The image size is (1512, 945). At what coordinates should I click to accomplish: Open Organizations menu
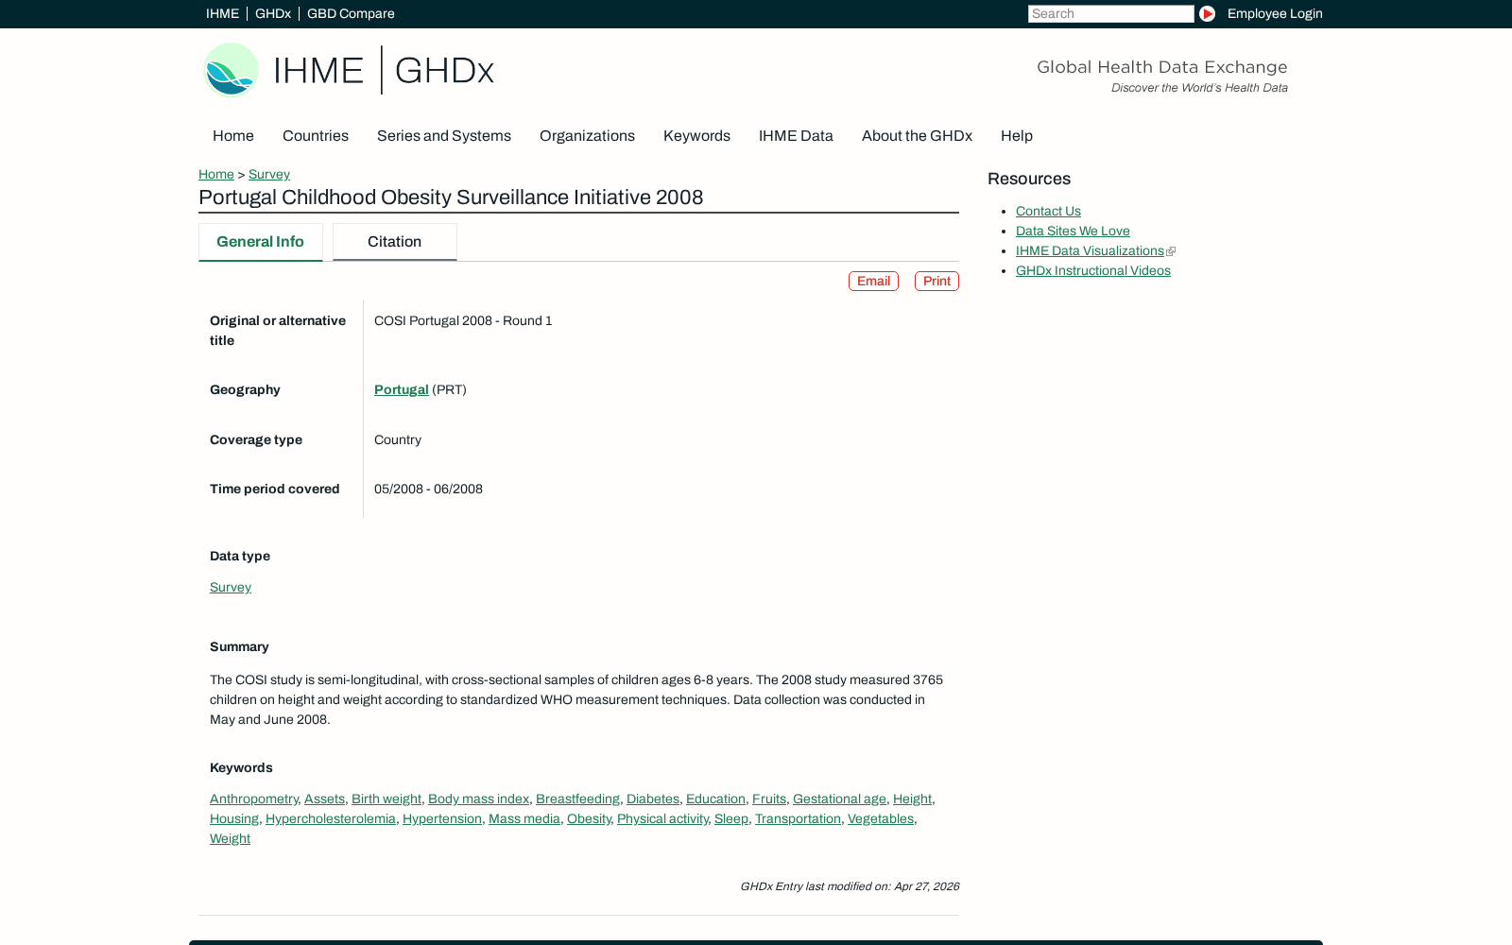[587, 136]
